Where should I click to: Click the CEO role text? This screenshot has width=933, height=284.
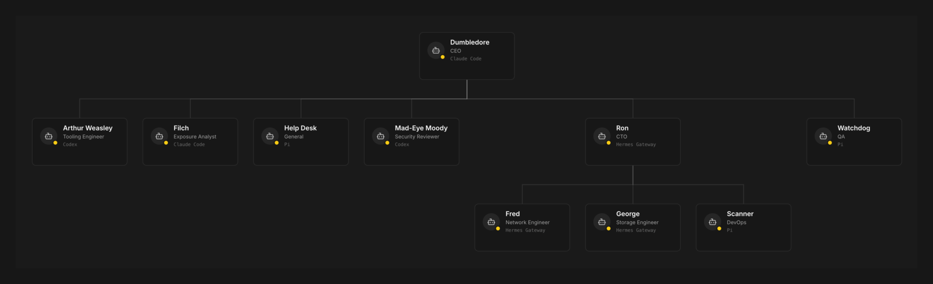pyautogui.click(x=456, y=51)
